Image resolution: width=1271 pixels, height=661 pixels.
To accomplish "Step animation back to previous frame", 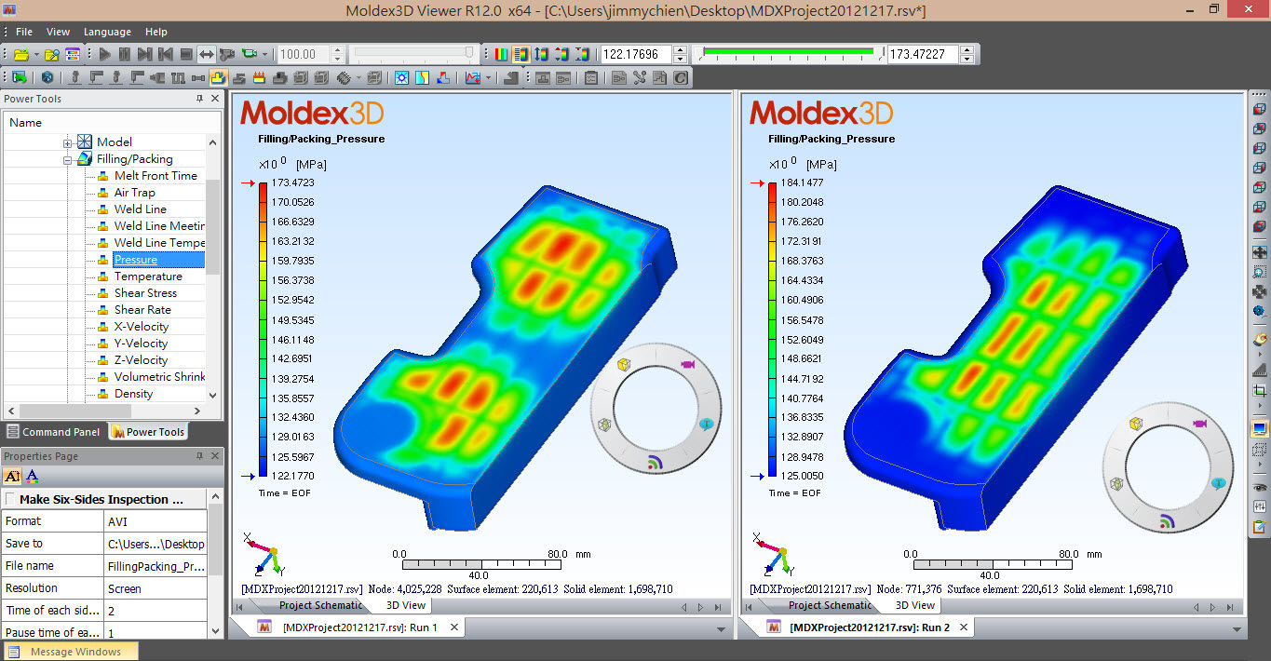I will 166,55.
